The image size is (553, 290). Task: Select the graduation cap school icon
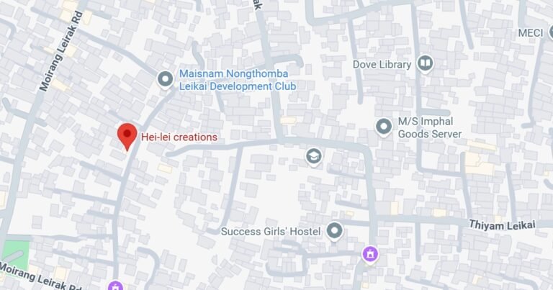(313, 156)
